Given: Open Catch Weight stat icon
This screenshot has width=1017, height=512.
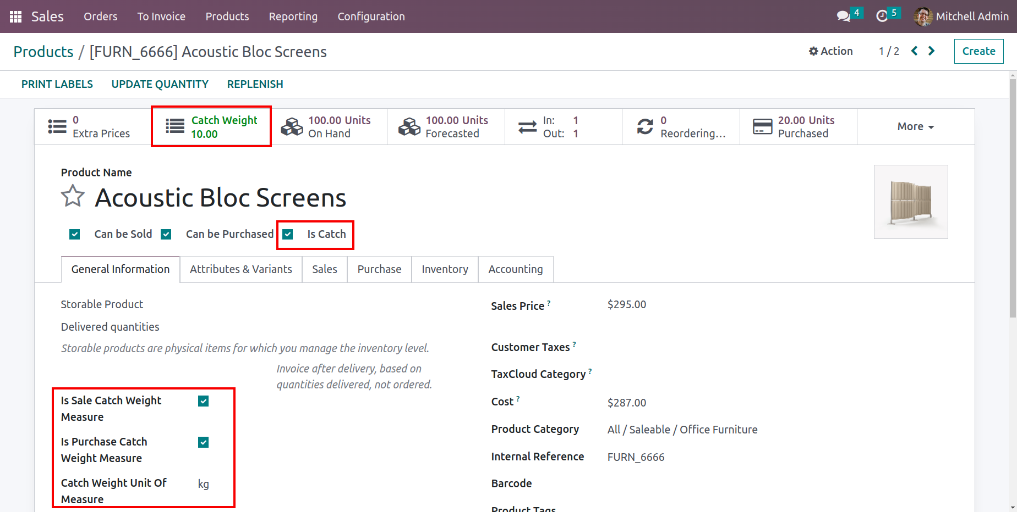Looking at the screenshot, I should pos(175,126).
